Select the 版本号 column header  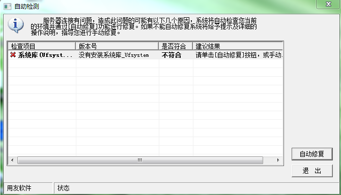pos(117,46)
